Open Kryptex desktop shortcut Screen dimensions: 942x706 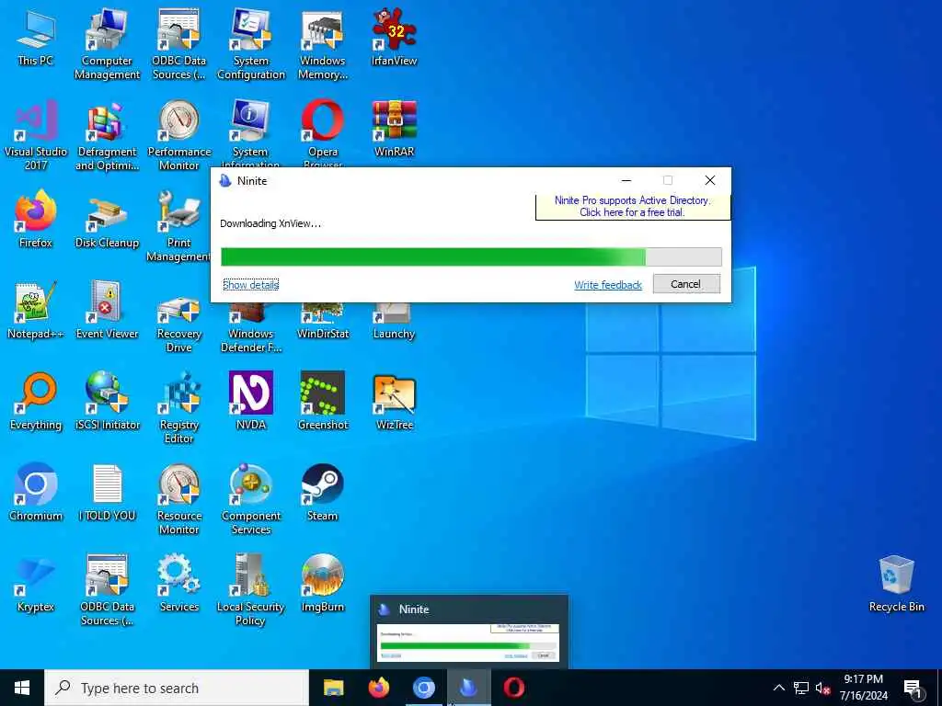36,585
